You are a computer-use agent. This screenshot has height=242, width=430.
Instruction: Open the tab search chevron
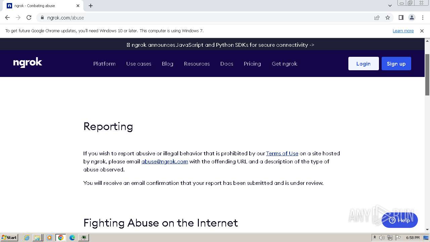pos(390,6)
